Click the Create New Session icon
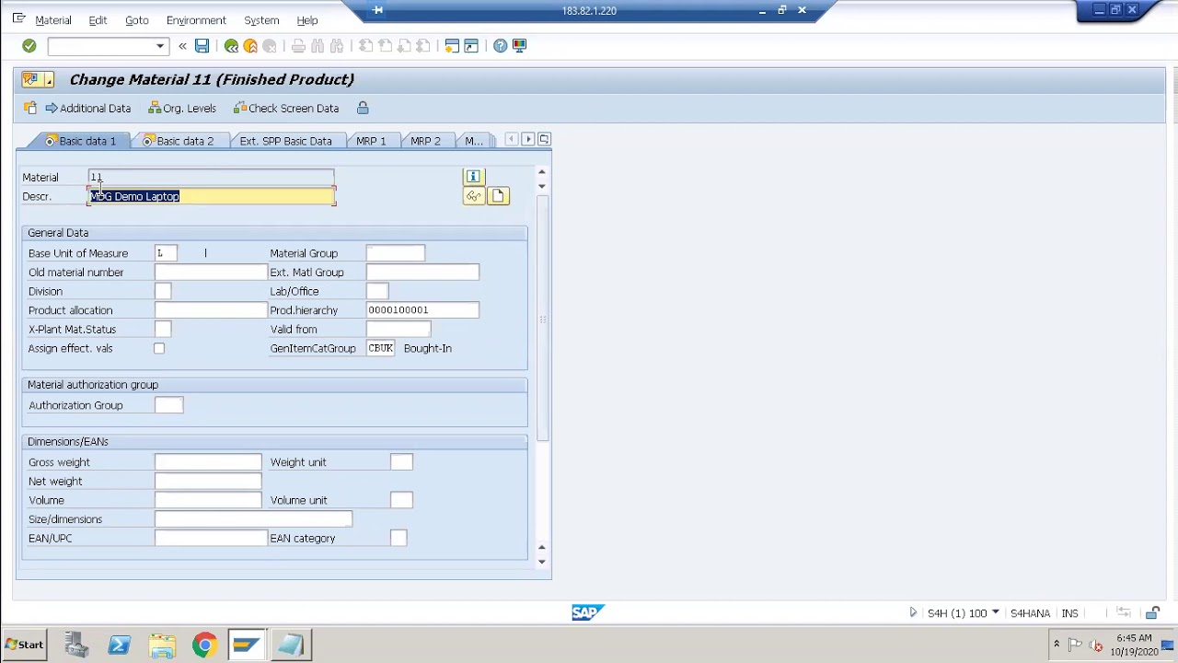The image size is (1178, 663). tap(452, 45)
